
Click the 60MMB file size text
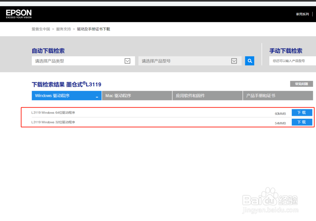(x=280, y=114)
